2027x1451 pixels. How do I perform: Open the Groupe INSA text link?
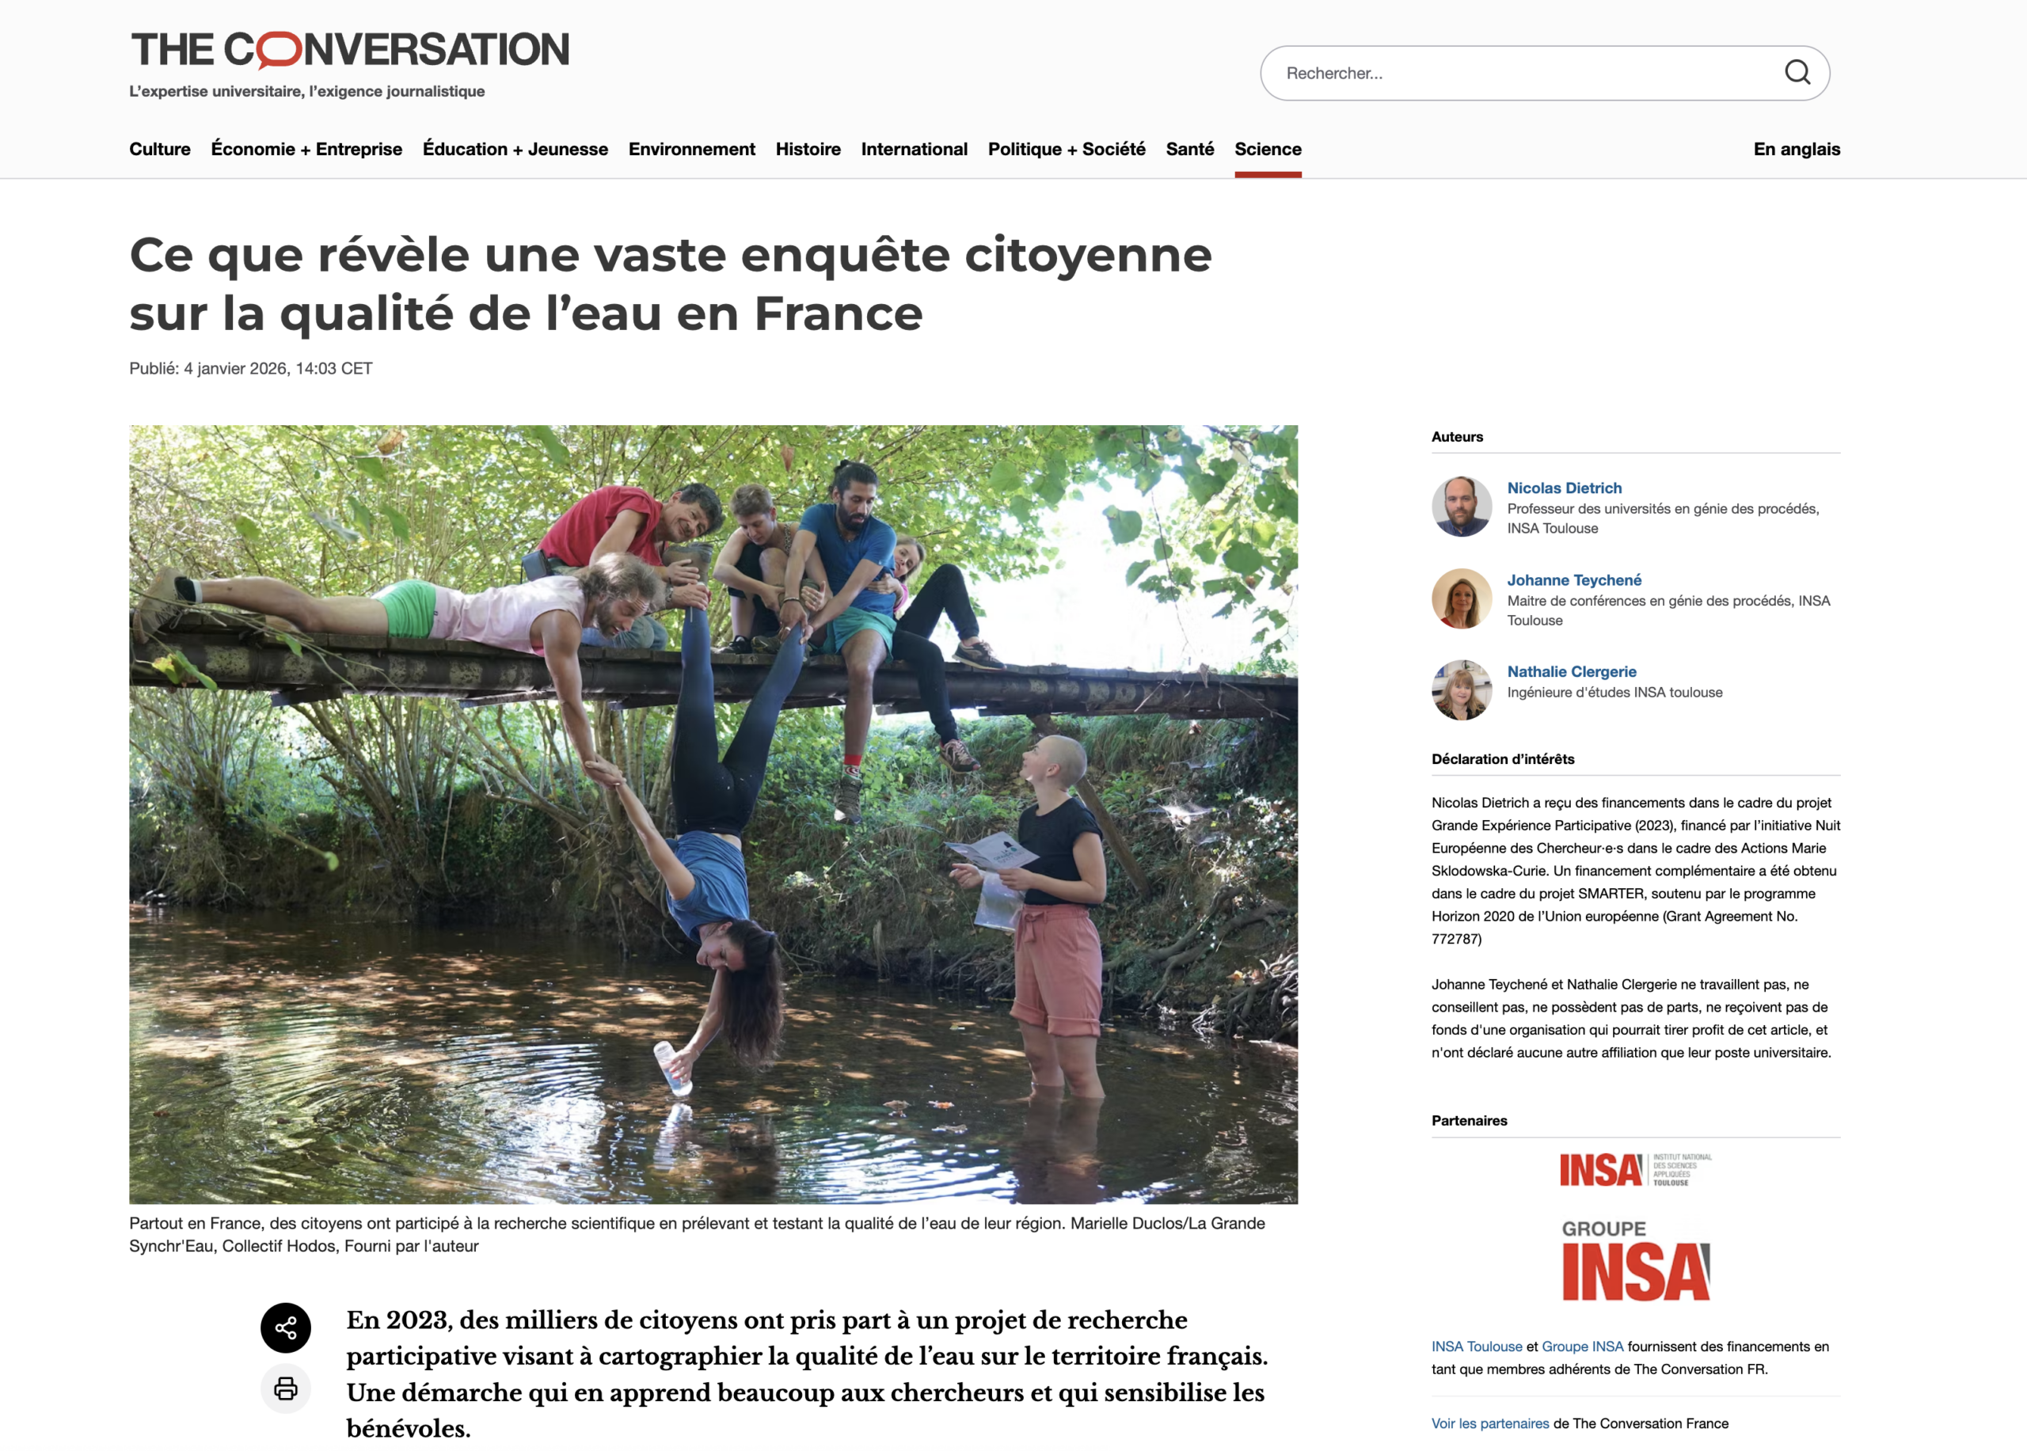[x=1582, y=1347]
